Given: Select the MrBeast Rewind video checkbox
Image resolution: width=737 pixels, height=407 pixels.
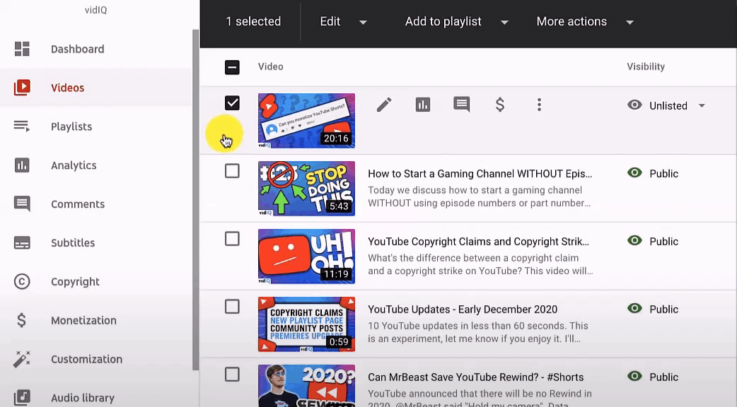Looking at the screenshot, I should 232,374.
